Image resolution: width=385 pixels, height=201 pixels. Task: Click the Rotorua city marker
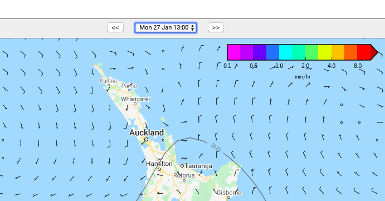pyautogui.click(x=184, y=180)
